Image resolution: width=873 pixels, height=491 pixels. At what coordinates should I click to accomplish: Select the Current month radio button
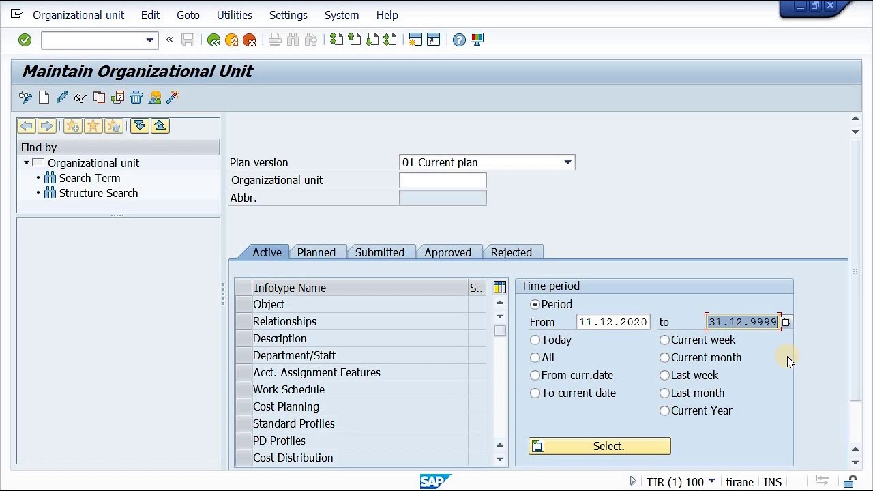tap(664, 357)
